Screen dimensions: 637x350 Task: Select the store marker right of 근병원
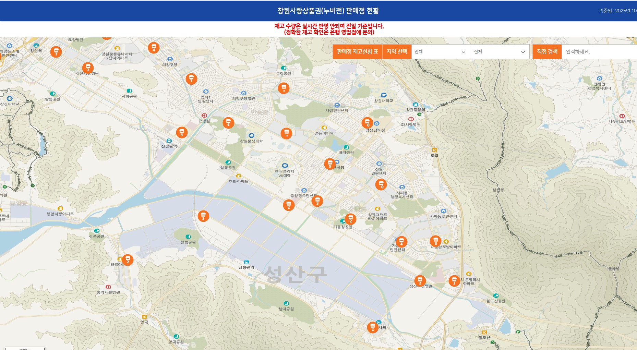pyautogui.click(x=228, y=123)
